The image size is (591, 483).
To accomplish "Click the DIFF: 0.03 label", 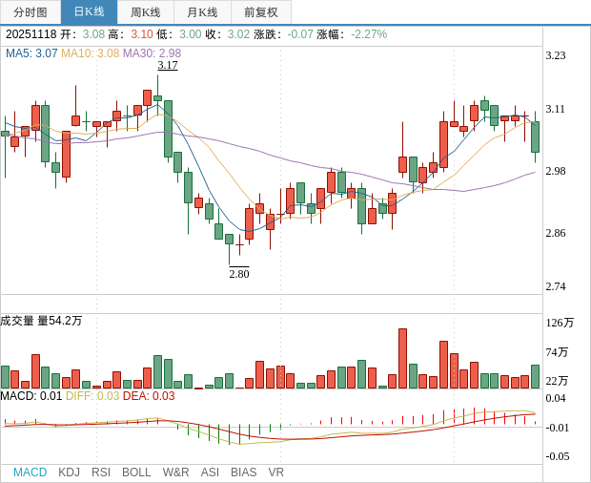I will pos(92,396).
